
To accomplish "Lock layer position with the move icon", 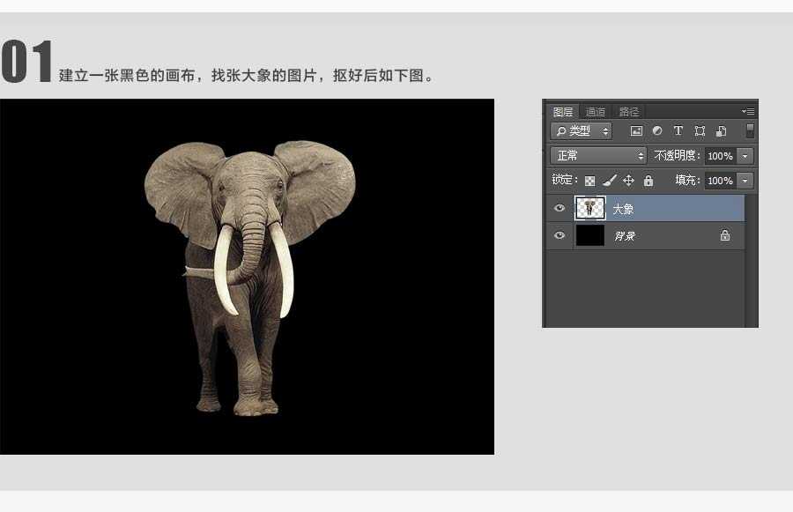I will tap(628, 181).
